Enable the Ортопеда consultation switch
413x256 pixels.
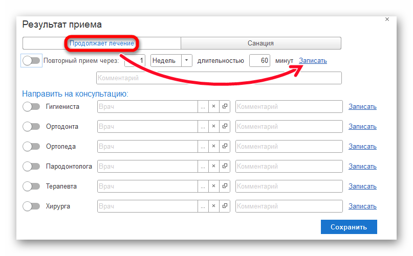click(x=31, y=147)
